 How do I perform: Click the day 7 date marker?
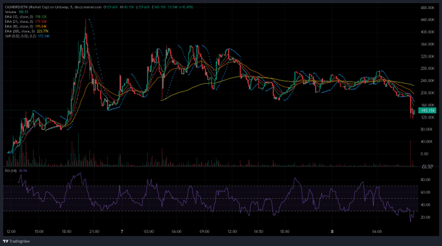pos(122,231)
